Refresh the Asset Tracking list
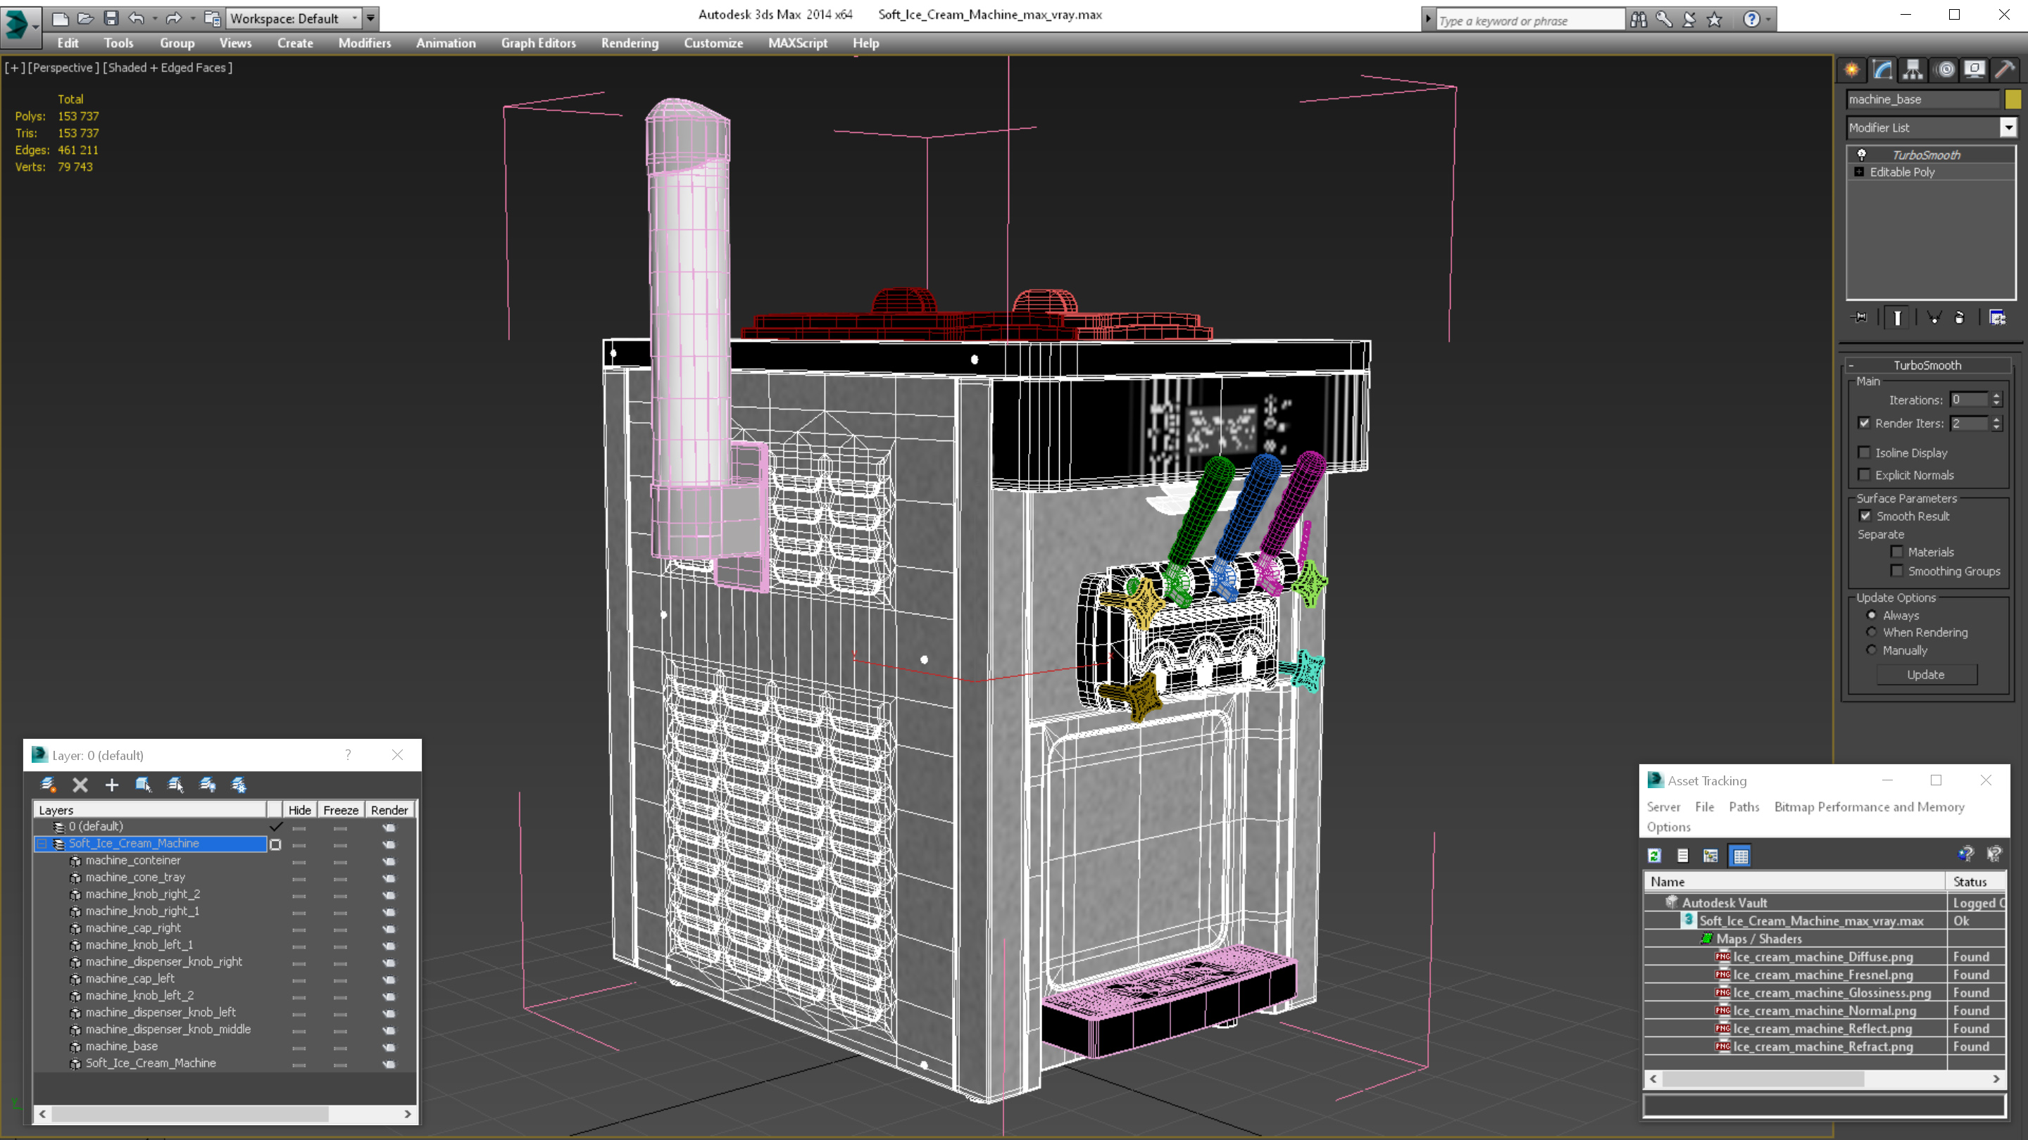2028x1140 pixels. (1654, 855)
